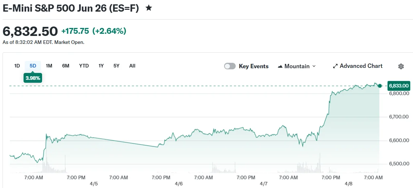Click the 6,700.00 axis label
This screenshot has height=188, width=413.
399,117
